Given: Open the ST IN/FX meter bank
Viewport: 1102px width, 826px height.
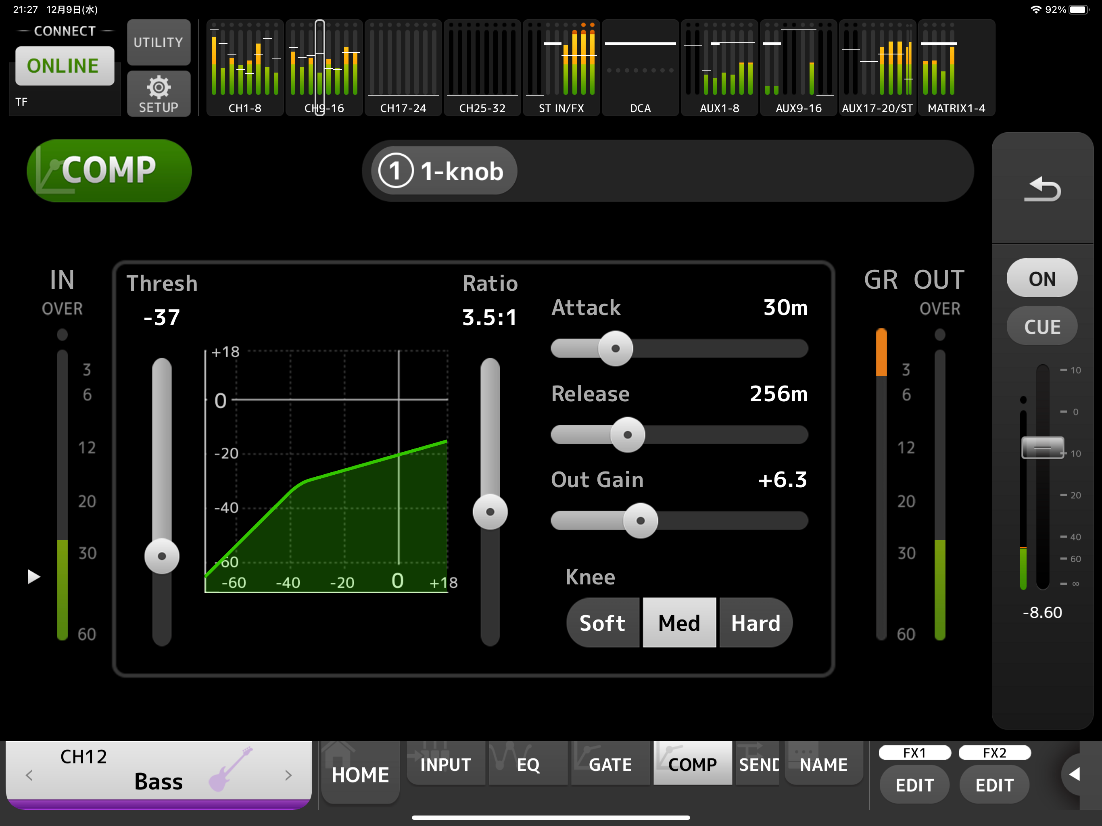Looking at the screenshot, I should (x=561, y=68).
